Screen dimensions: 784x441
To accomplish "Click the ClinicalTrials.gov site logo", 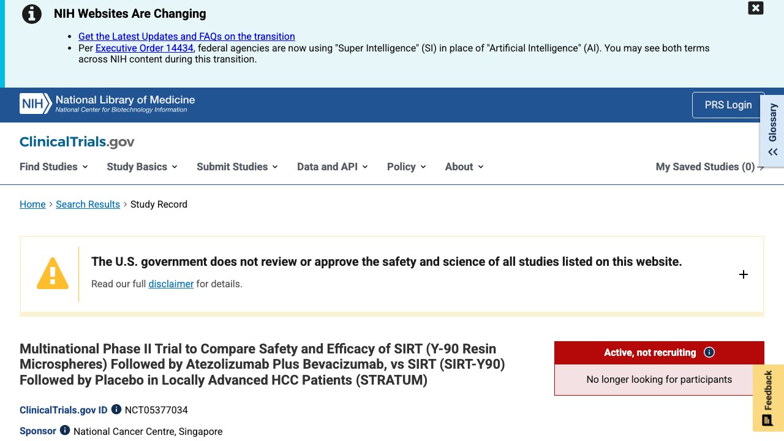I will pyautogui.click(x=77, y=141).
